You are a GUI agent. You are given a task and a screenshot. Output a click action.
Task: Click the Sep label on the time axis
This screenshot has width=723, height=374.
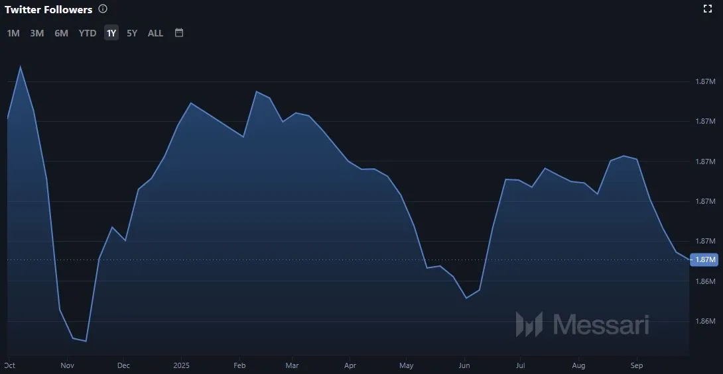pyautogui.click(x=637, y=365)
